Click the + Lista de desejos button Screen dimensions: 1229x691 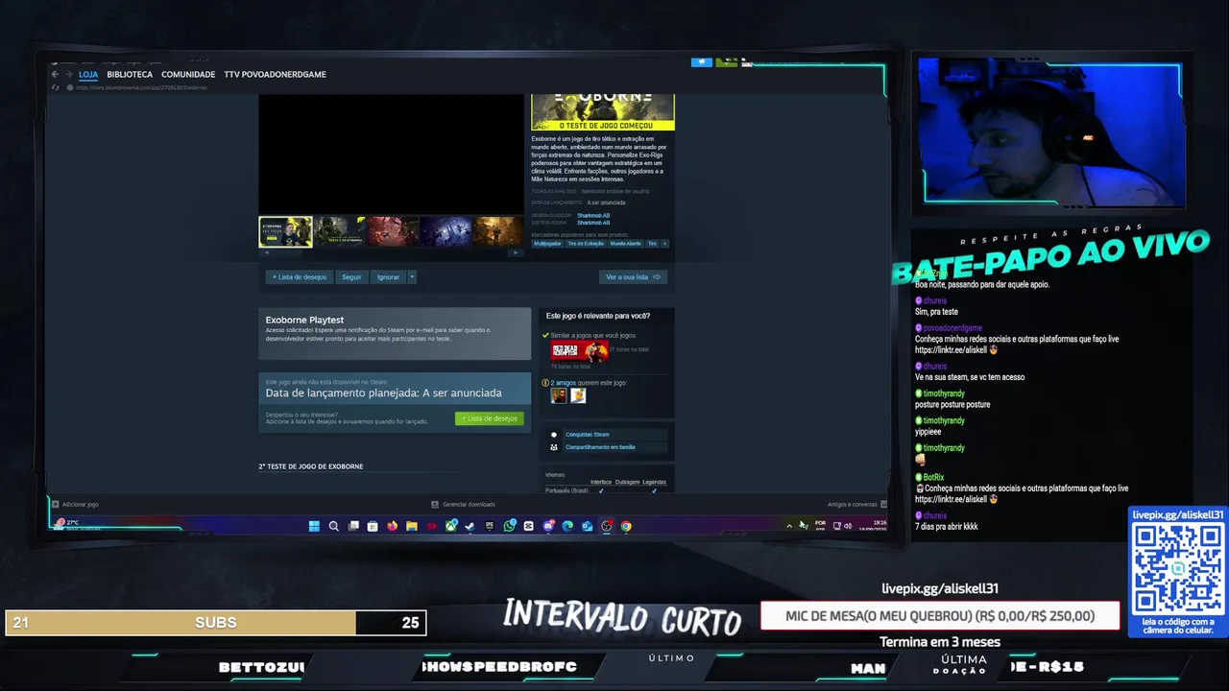[x=300, y=277]
